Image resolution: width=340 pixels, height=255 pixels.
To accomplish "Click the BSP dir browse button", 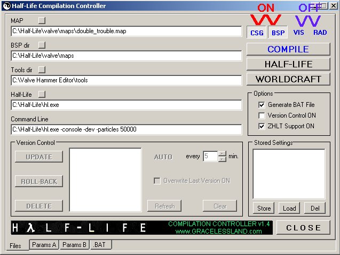I will 42,45.
